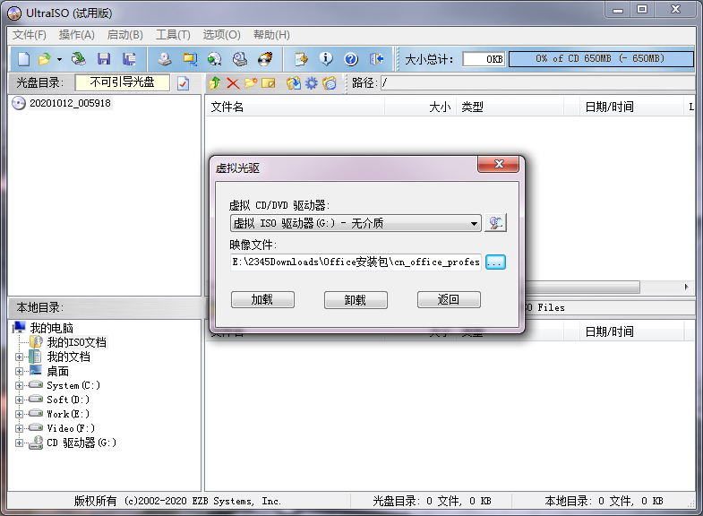This screenshot has height=516, width=703.
Task: Click the right arrow of horizontal scrollbar
Action: coord(687,287)
